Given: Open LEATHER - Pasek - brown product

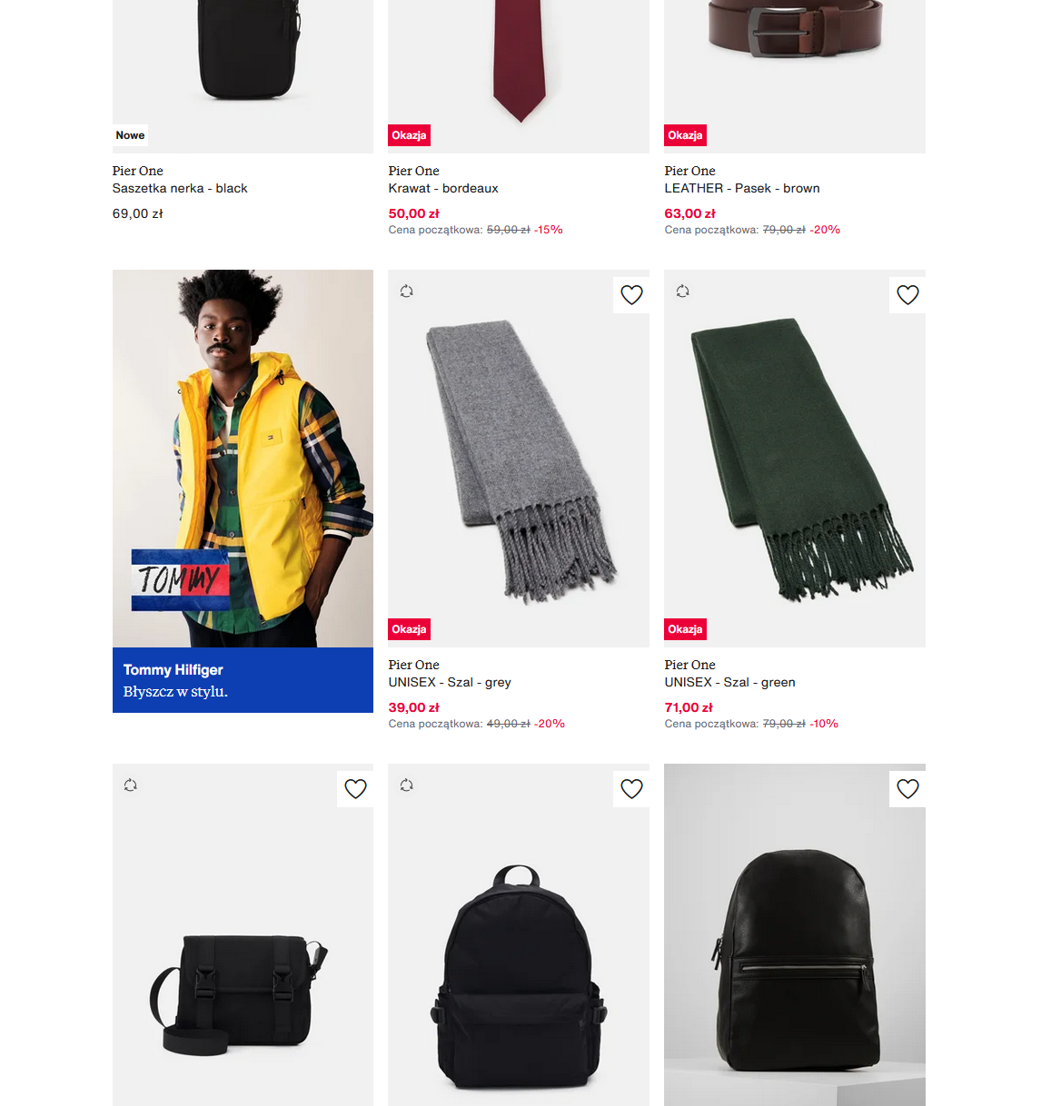Looking at the screenshot, I should click(742, 188).
